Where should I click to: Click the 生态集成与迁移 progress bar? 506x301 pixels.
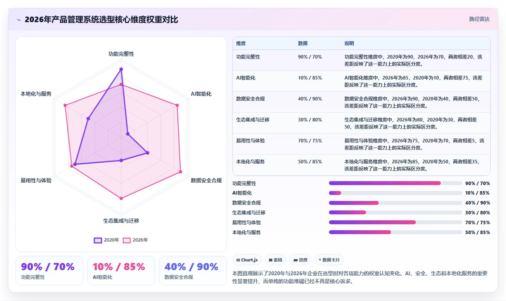coord(395,213)
